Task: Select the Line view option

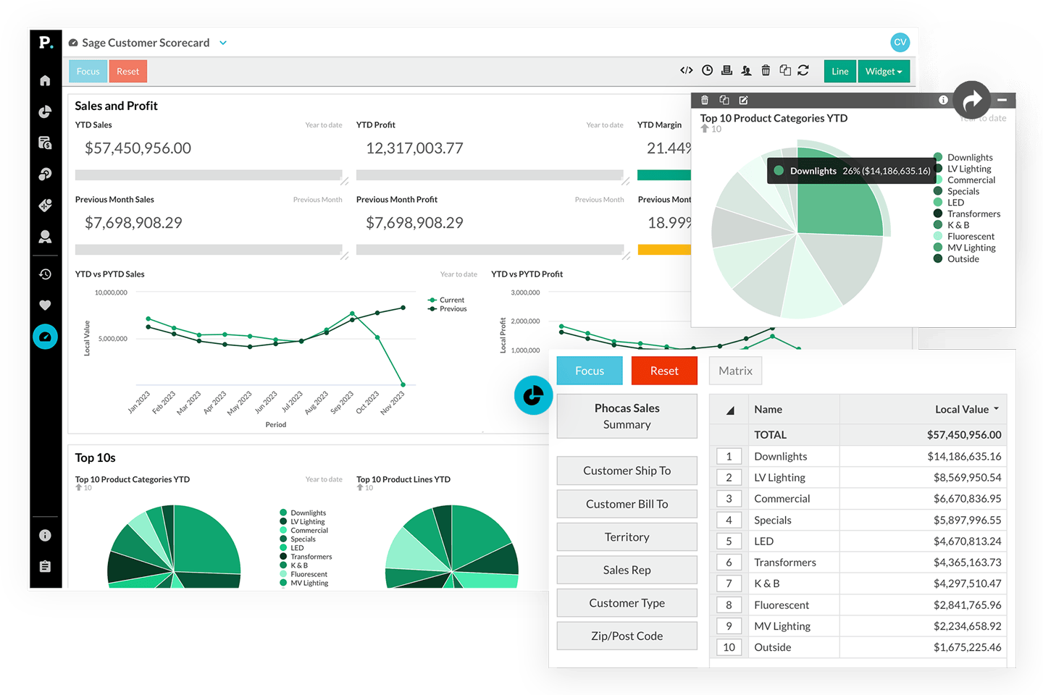Action: 839,71
